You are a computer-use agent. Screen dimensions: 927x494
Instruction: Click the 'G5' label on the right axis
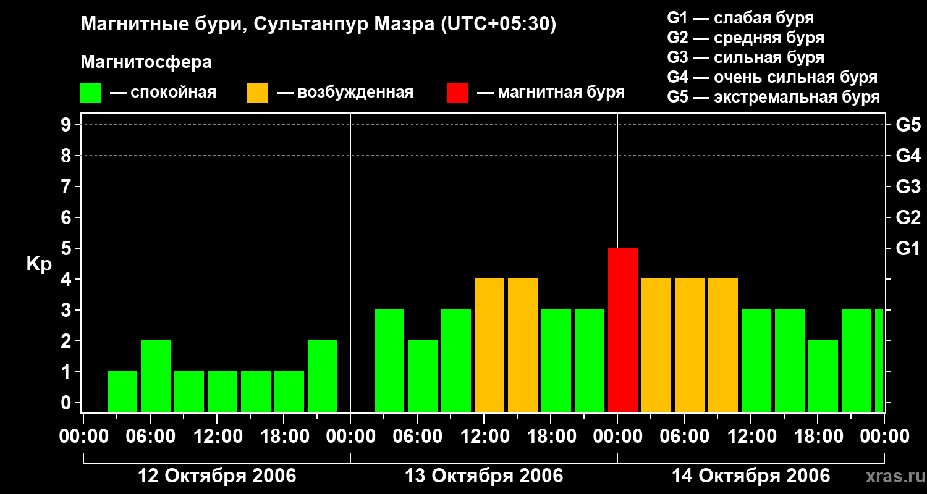(x=908, y=125)
